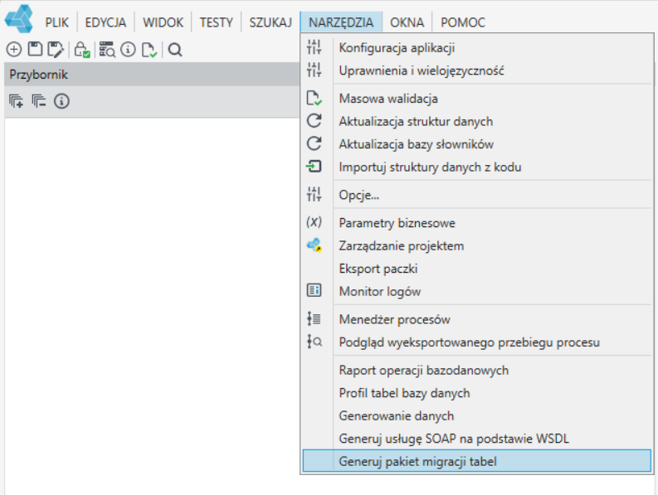Open Zarządzanie projektem
Viewport: 658px width, 495px height.
coord(477,245)
